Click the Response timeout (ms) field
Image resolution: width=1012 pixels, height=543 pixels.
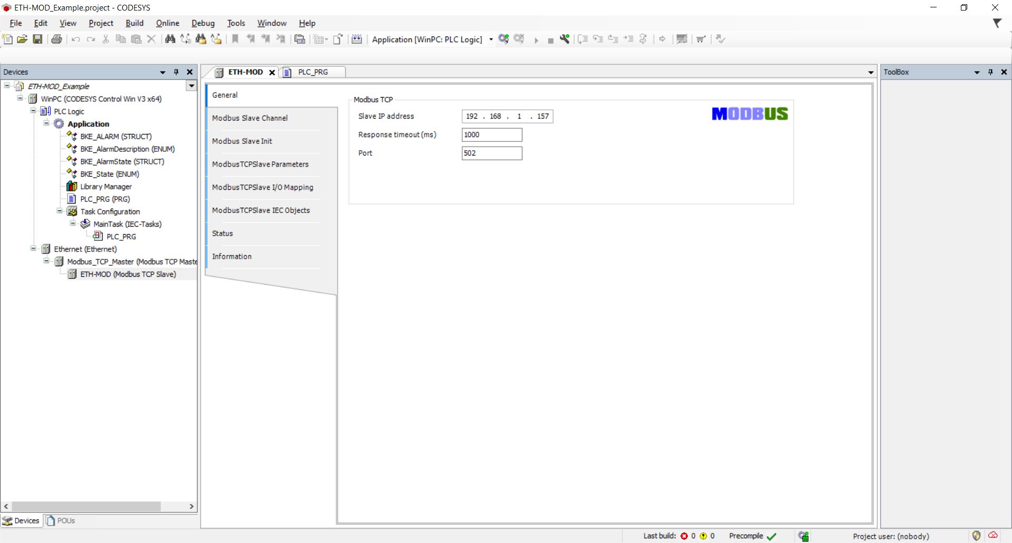492,134
